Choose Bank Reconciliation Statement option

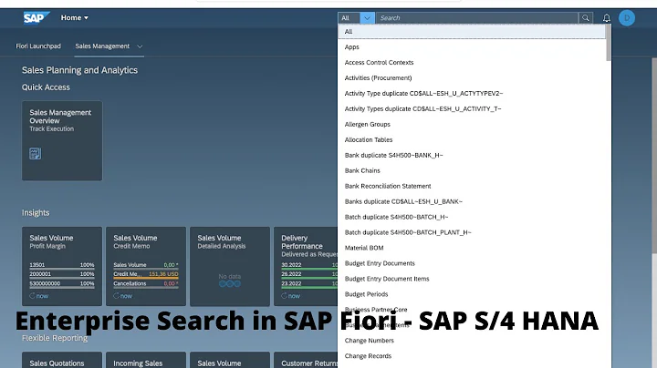pos(472,186)
